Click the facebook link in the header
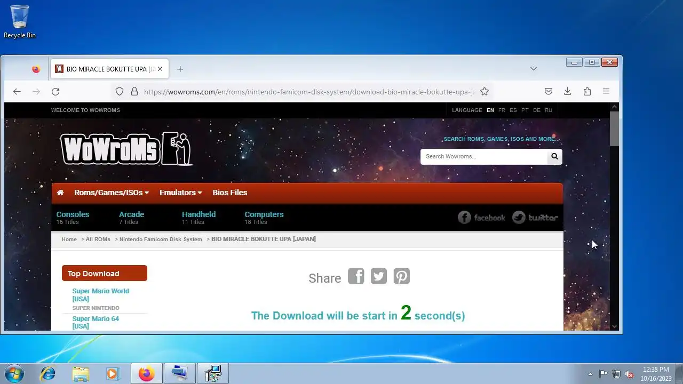The width and height of the screenshot is (683, 384). click(x=481, y=218)
